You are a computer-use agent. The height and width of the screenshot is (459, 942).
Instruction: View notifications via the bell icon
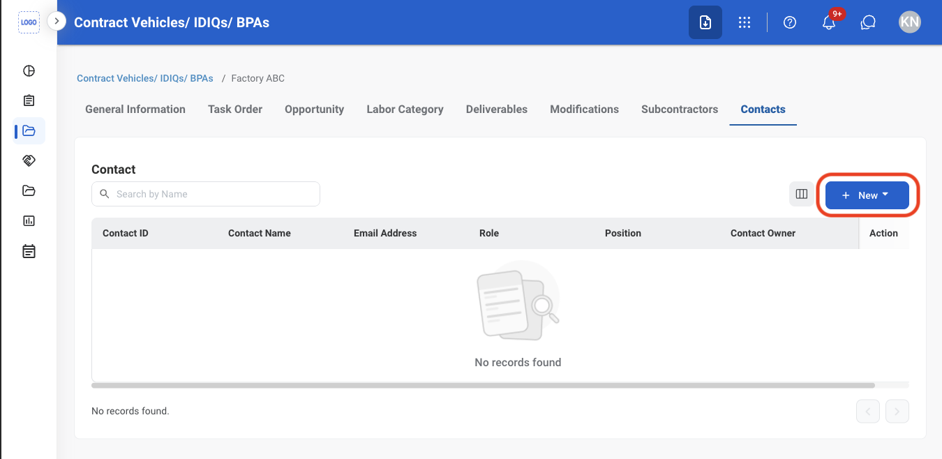coord(829,22)
